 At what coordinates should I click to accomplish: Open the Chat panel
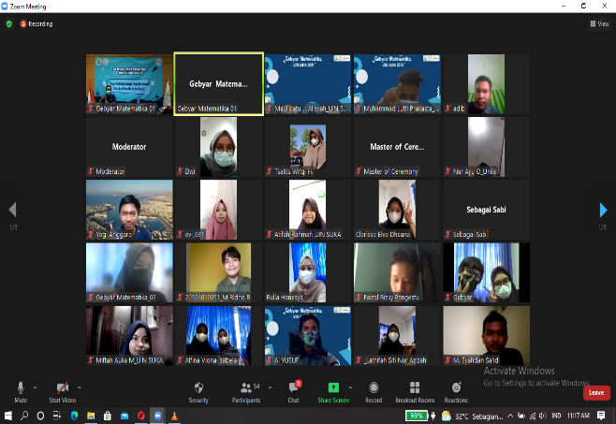coord(293,392)
